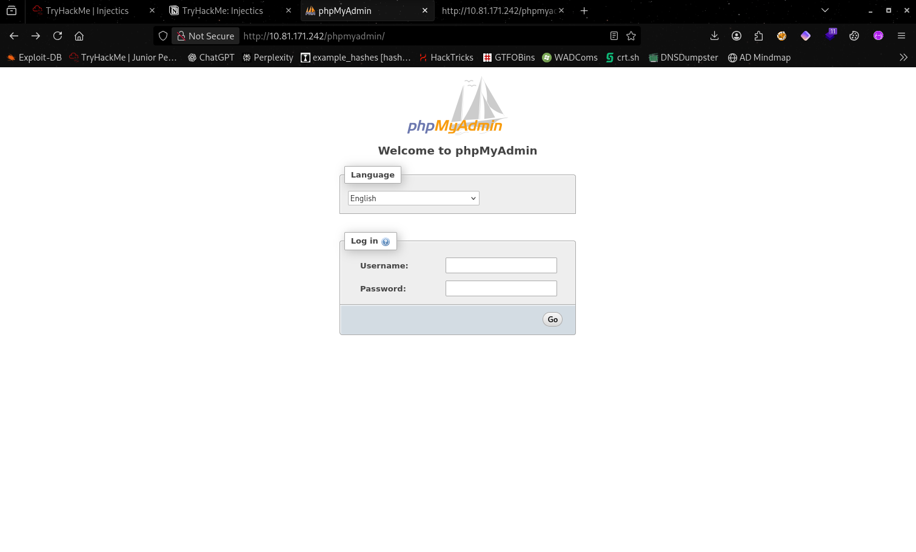Image resolution: width=916 pixels, height=552 pixels.
Task: Open the GTFOBins bookmark
Action: point(509,58)
